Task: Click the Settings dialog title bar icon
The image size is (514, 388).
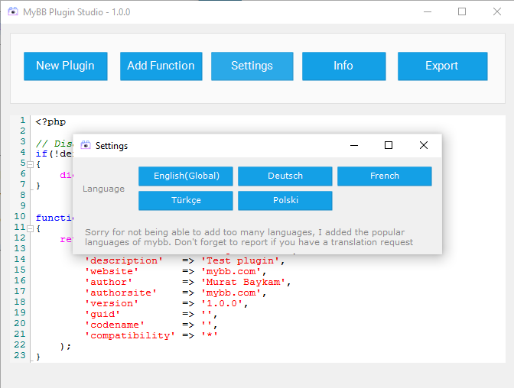Action: tap(86, 145)
